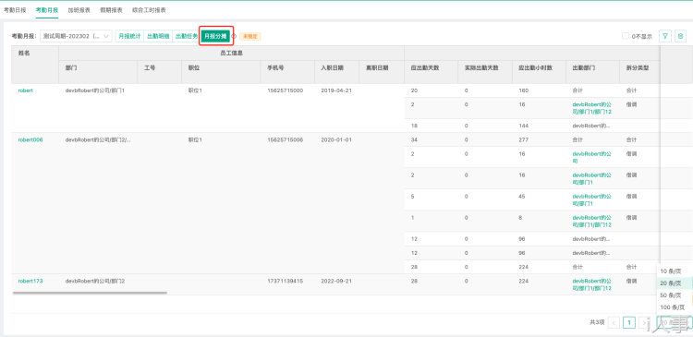Screen dimensions: 693x337
Task: Choose 20 条/页 option
Action: pyautogui.click(x=674, y=283)
